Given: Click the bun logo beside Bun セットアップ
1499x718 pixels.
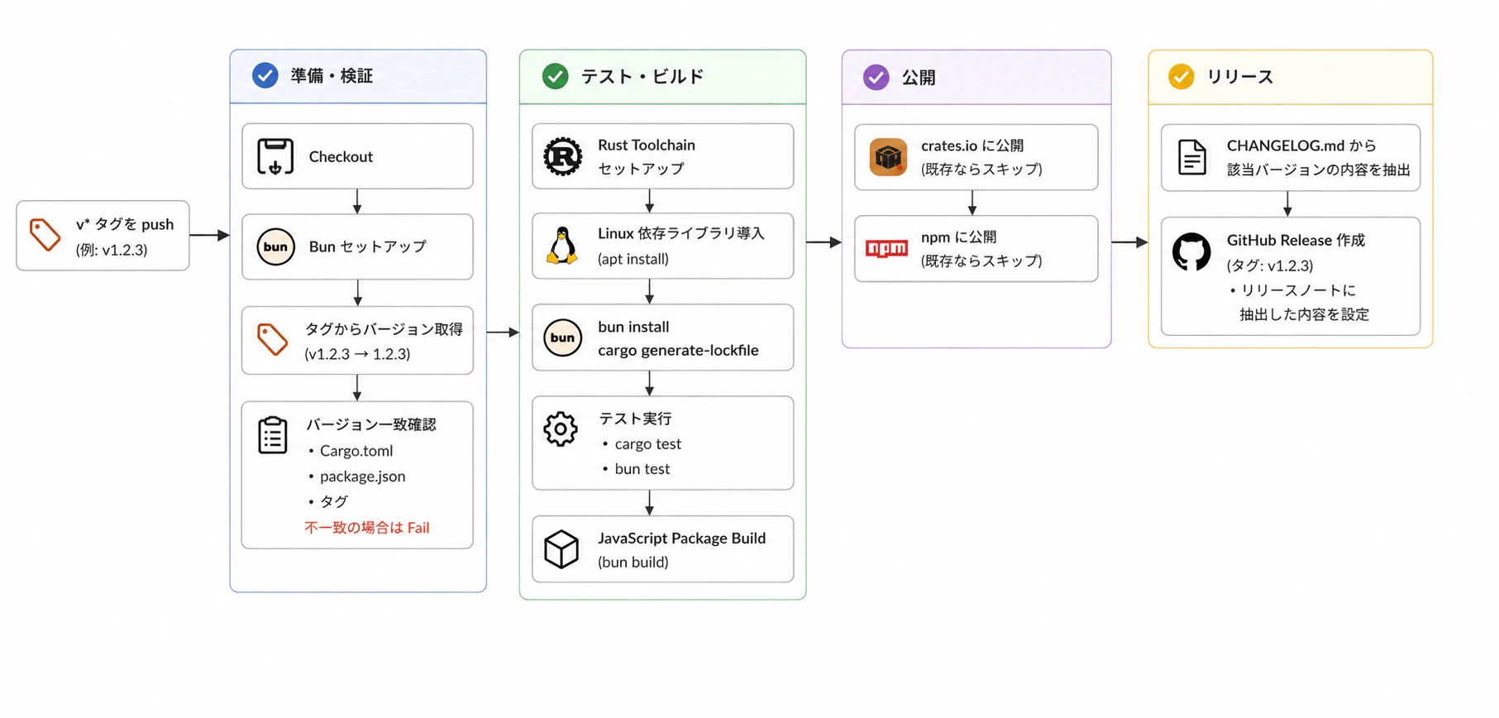Looking at the screenshot, I should click(275, 247).
